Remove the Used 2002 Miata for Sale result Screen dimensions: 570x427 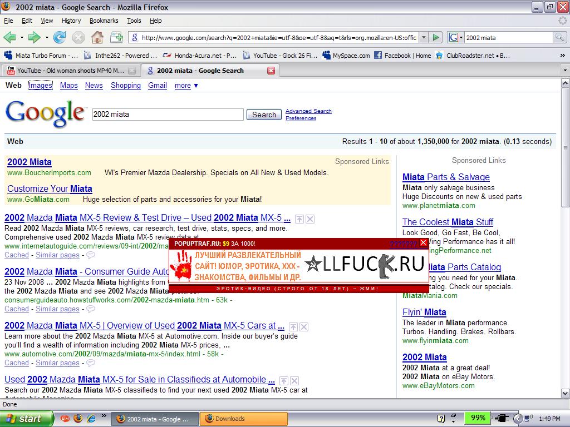tap(295, 380)
